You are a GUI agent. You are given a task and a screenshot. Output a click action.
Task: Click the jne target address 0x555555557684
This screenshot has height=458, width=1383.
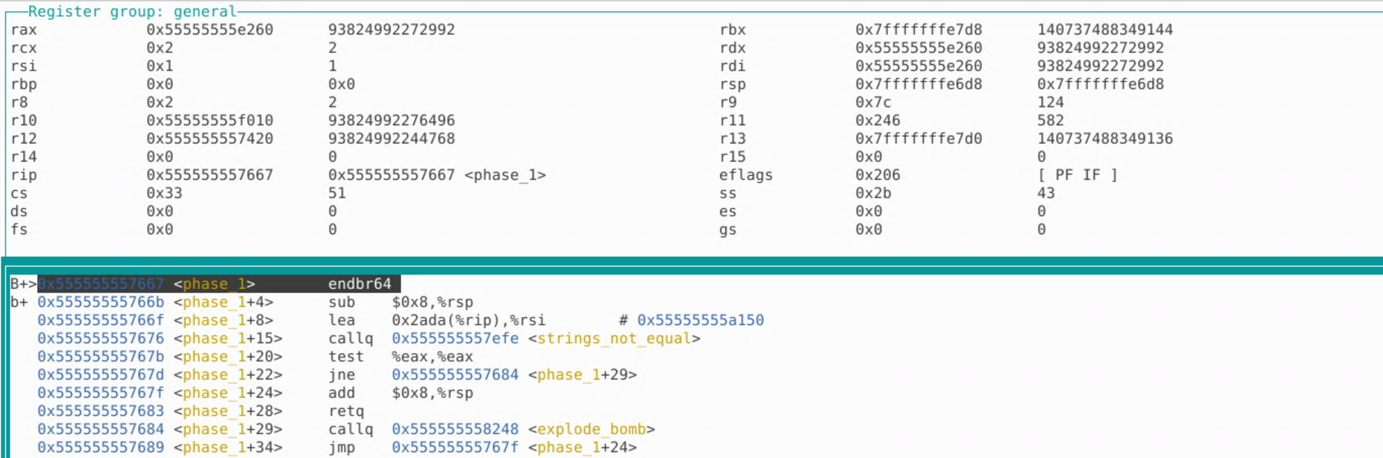click(455, 375)
